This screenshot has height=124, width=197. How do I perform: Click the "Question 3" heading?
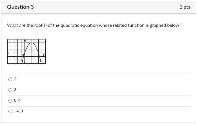(x=20, y=7)
